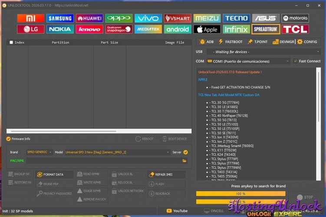Open the Huawei brand section
The image size is (326, 217).
tap(89, 18)
